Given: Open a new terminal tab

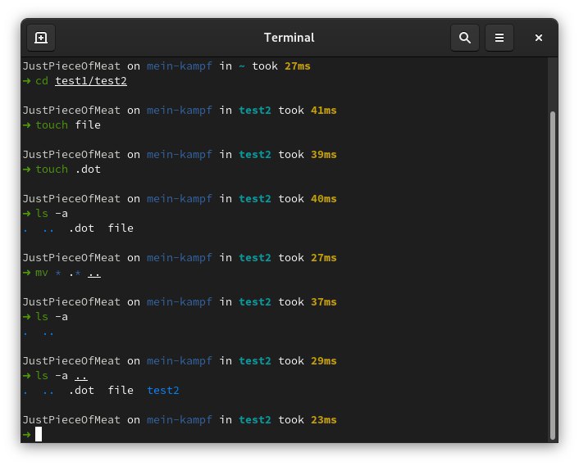Looking at the screenshot, I should coord(41,38).
